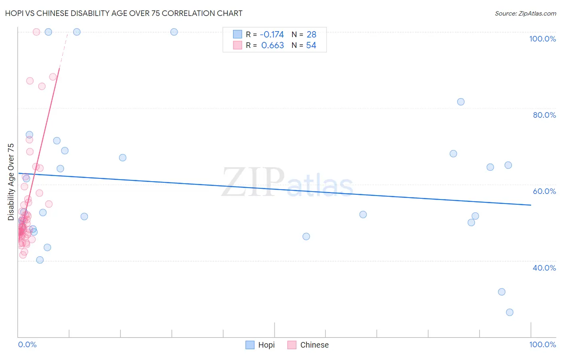
Task: Click the 100.0% x-axis label
Action: pos(543,344)
